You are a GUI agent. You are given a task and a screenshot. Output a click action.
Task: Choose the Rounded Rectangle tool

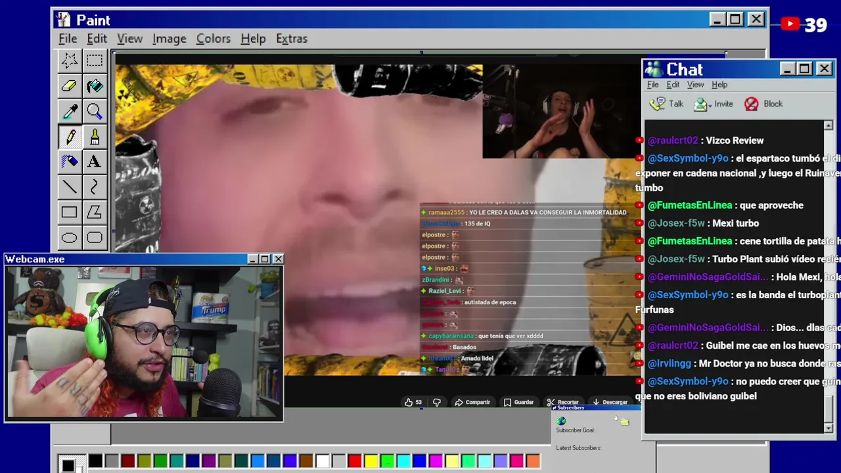94,238
